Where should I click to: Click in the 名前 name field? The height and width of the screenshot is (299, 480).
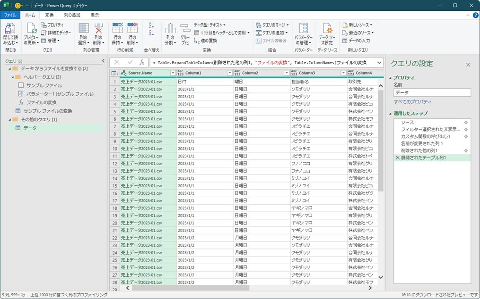(x=432, y=92)
